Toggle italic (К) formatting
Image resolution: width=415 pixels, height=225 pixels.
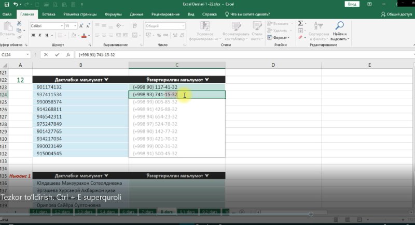click(40, 35)
